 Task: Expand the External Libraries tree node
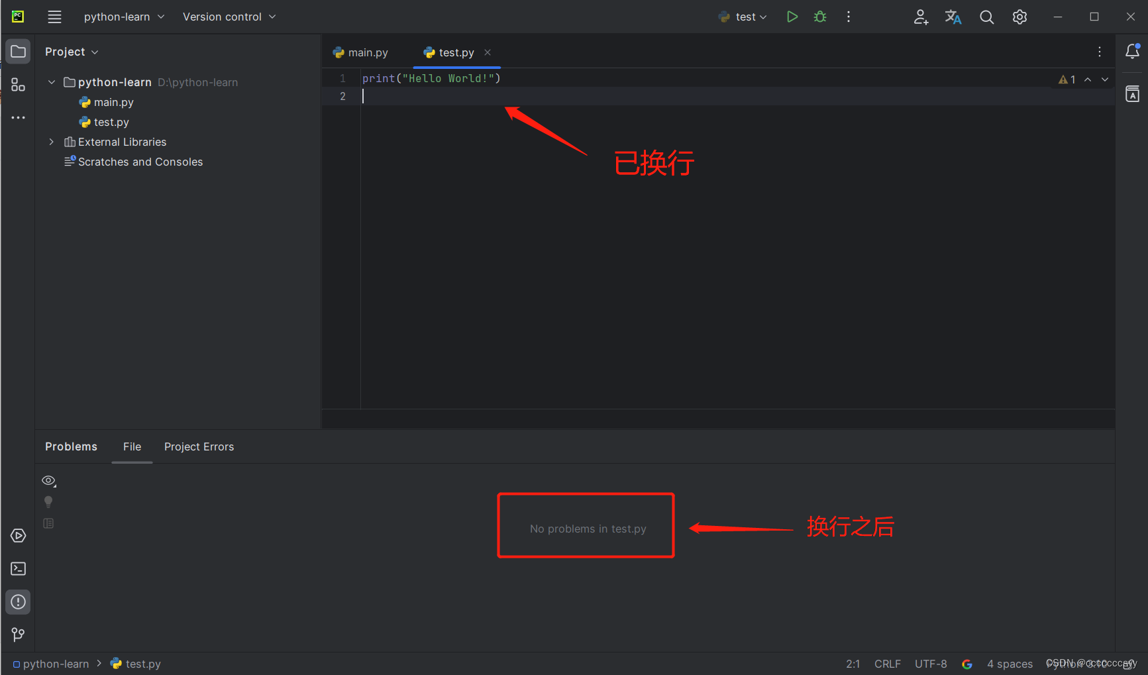coord(51,142)
